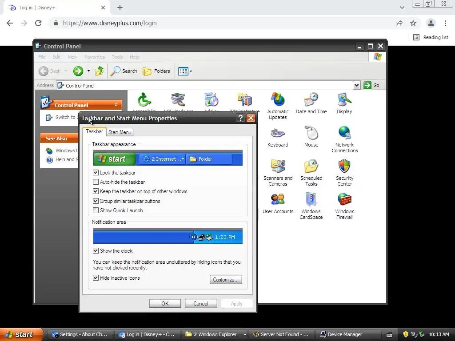Toggle the Folders toolbar button
Image resolution: width=455 pixels, height=341 pixels.
click(156, 71)
